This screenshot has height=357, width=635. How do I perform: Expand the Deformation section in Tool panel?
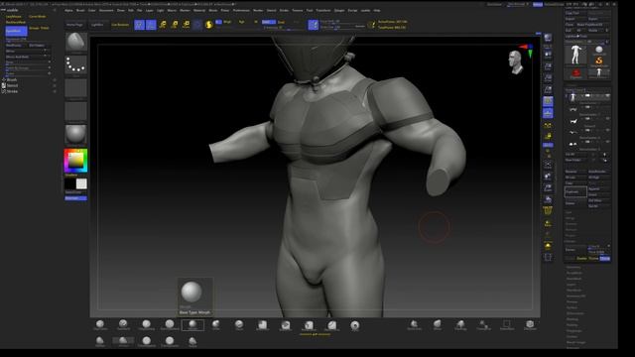pyautogui.click(x=575, y=313)
